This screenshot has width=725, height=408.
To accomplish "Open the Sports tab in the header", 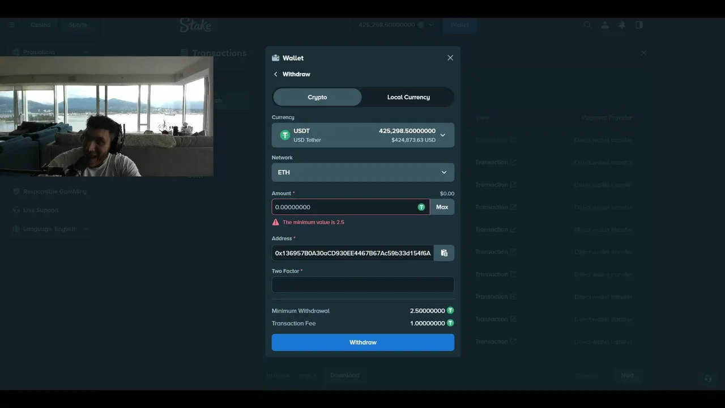I will pyautogui.click(x=78, y=25).
